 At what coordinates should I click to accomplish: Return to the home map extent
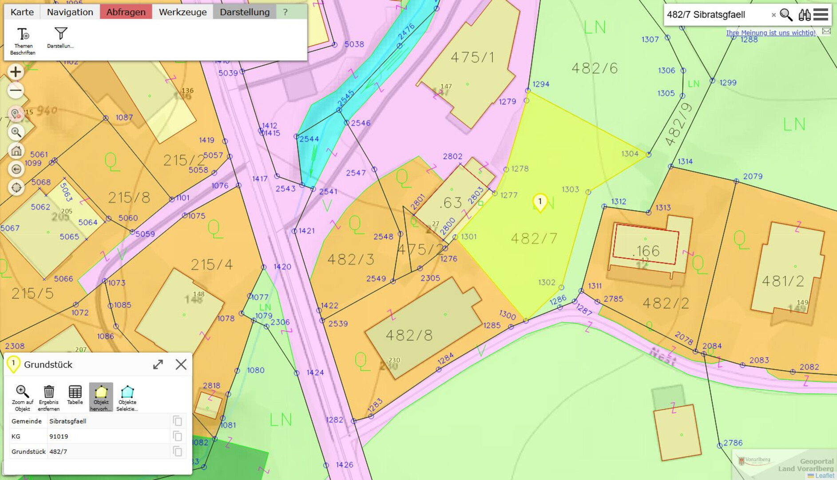pyautogui.click(x=16, y=151)
